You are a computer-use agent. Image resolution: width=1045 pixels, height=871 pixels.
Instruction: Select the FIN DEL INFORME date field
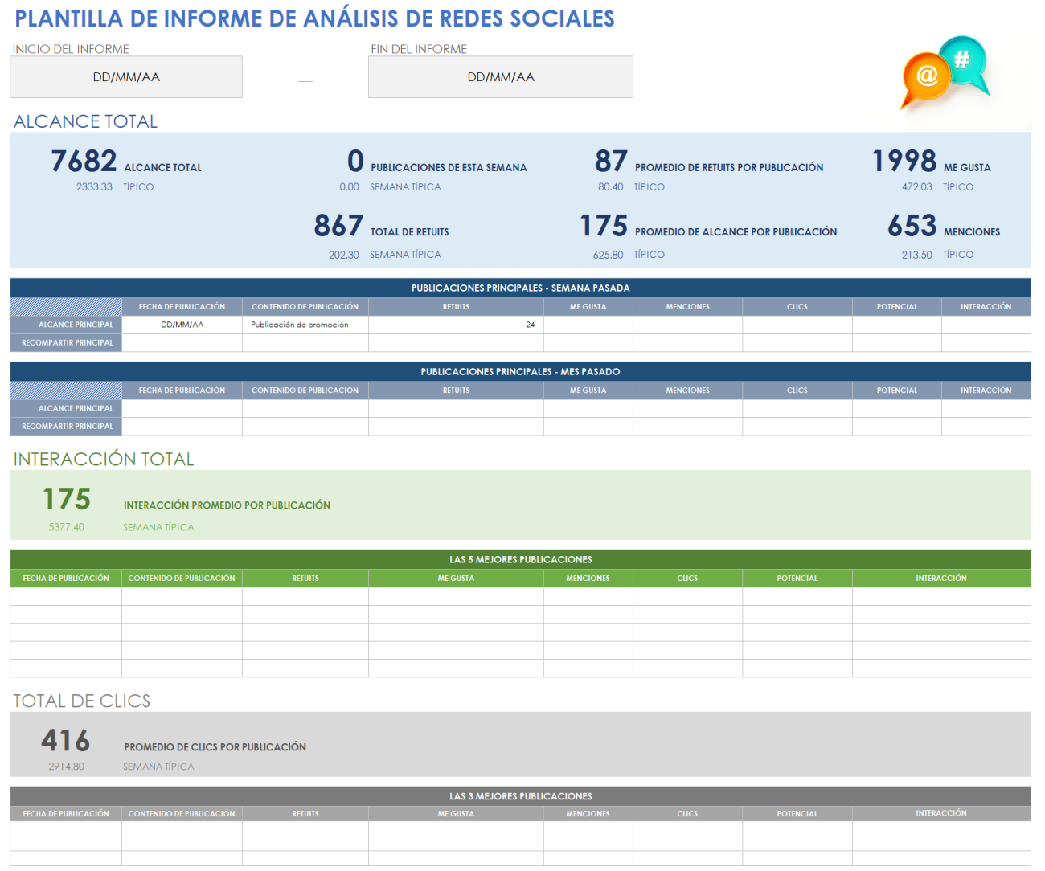[500, 76]
